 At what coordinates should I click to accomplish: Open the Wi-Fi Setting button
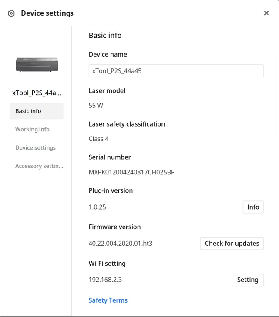click(248, 280)
